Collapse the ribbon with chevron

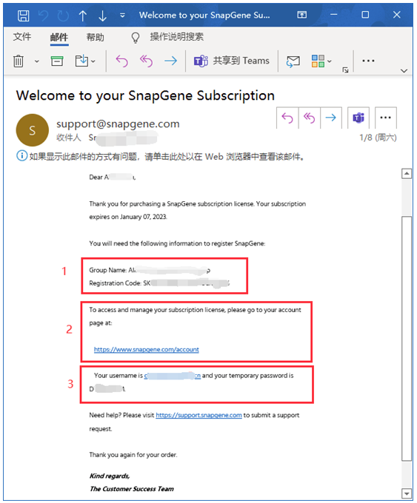click(404, 70)
